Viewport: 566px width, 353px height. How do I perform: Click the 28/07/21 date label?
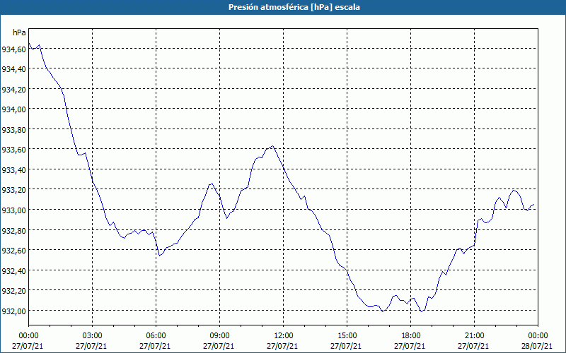[x=537, y=346]
